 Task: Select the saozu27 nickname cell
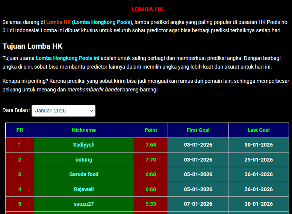point(84,204)
